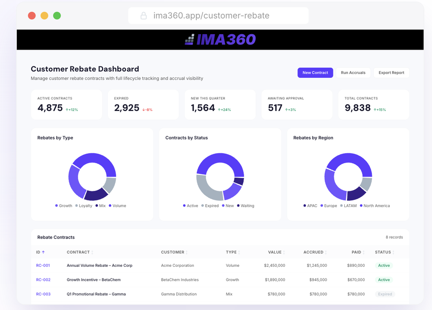The image size is (432, 310).
Task: Click sort icon beside STATUS header
Action: coord(394,252)
